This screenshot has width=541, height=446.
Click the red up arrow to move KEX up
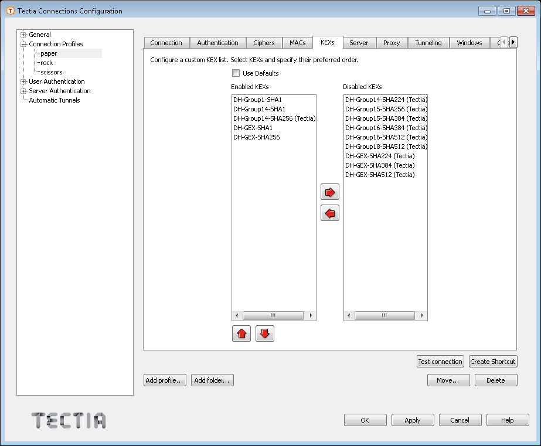[241, 334]
